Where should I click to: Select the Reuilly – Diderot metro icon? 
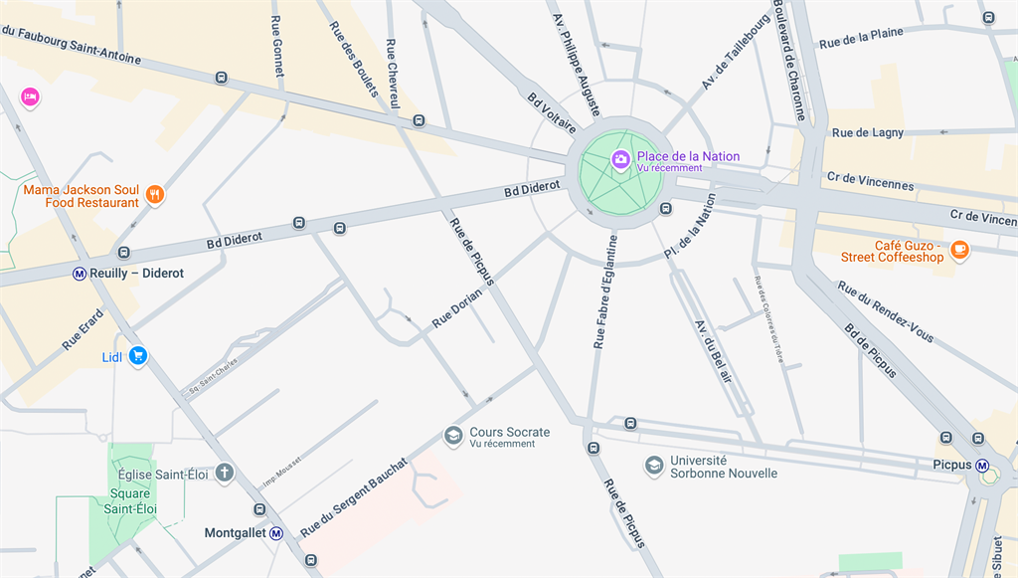pyautogui.click(x=80, y=274)
